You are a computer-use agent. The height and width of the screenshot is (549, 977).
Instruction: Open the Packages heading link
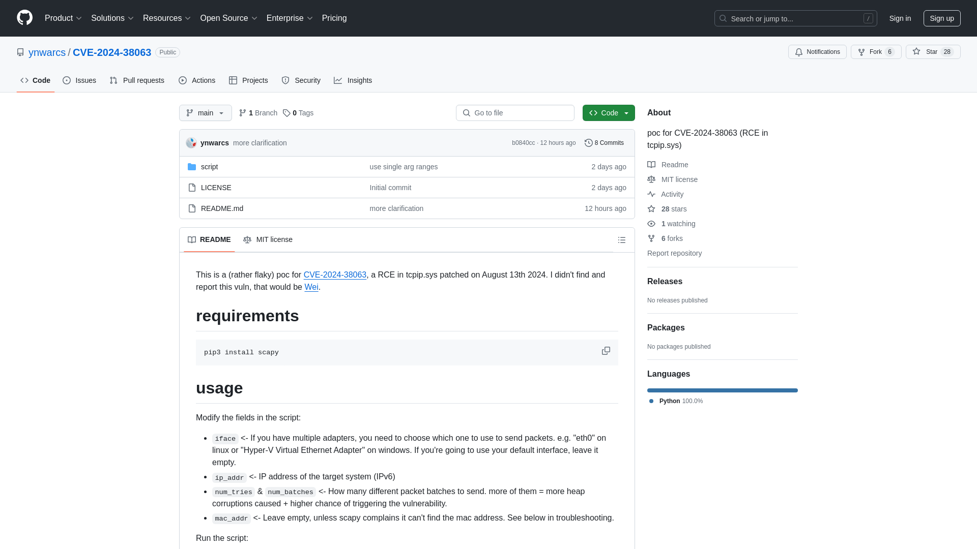click(x=666, y=327)
